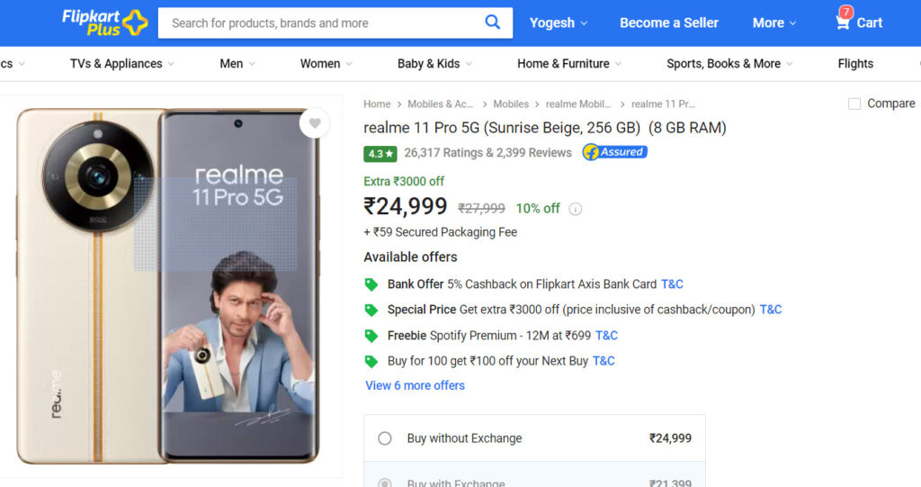Click 26,317 Ratings & 2,399 Reviews

tap(488, 153)
